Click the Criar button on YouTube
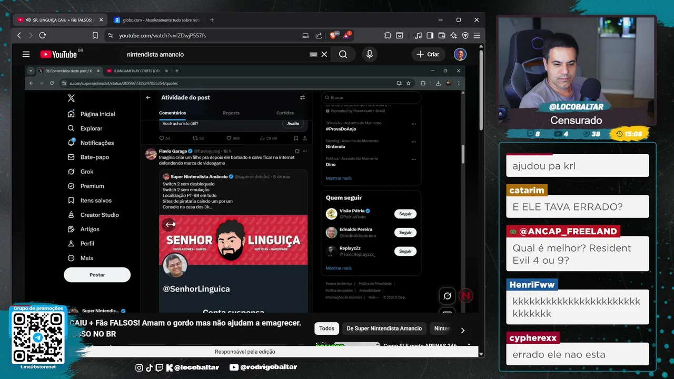This screenshot has width=674, height=379. [x=428, y=54]
